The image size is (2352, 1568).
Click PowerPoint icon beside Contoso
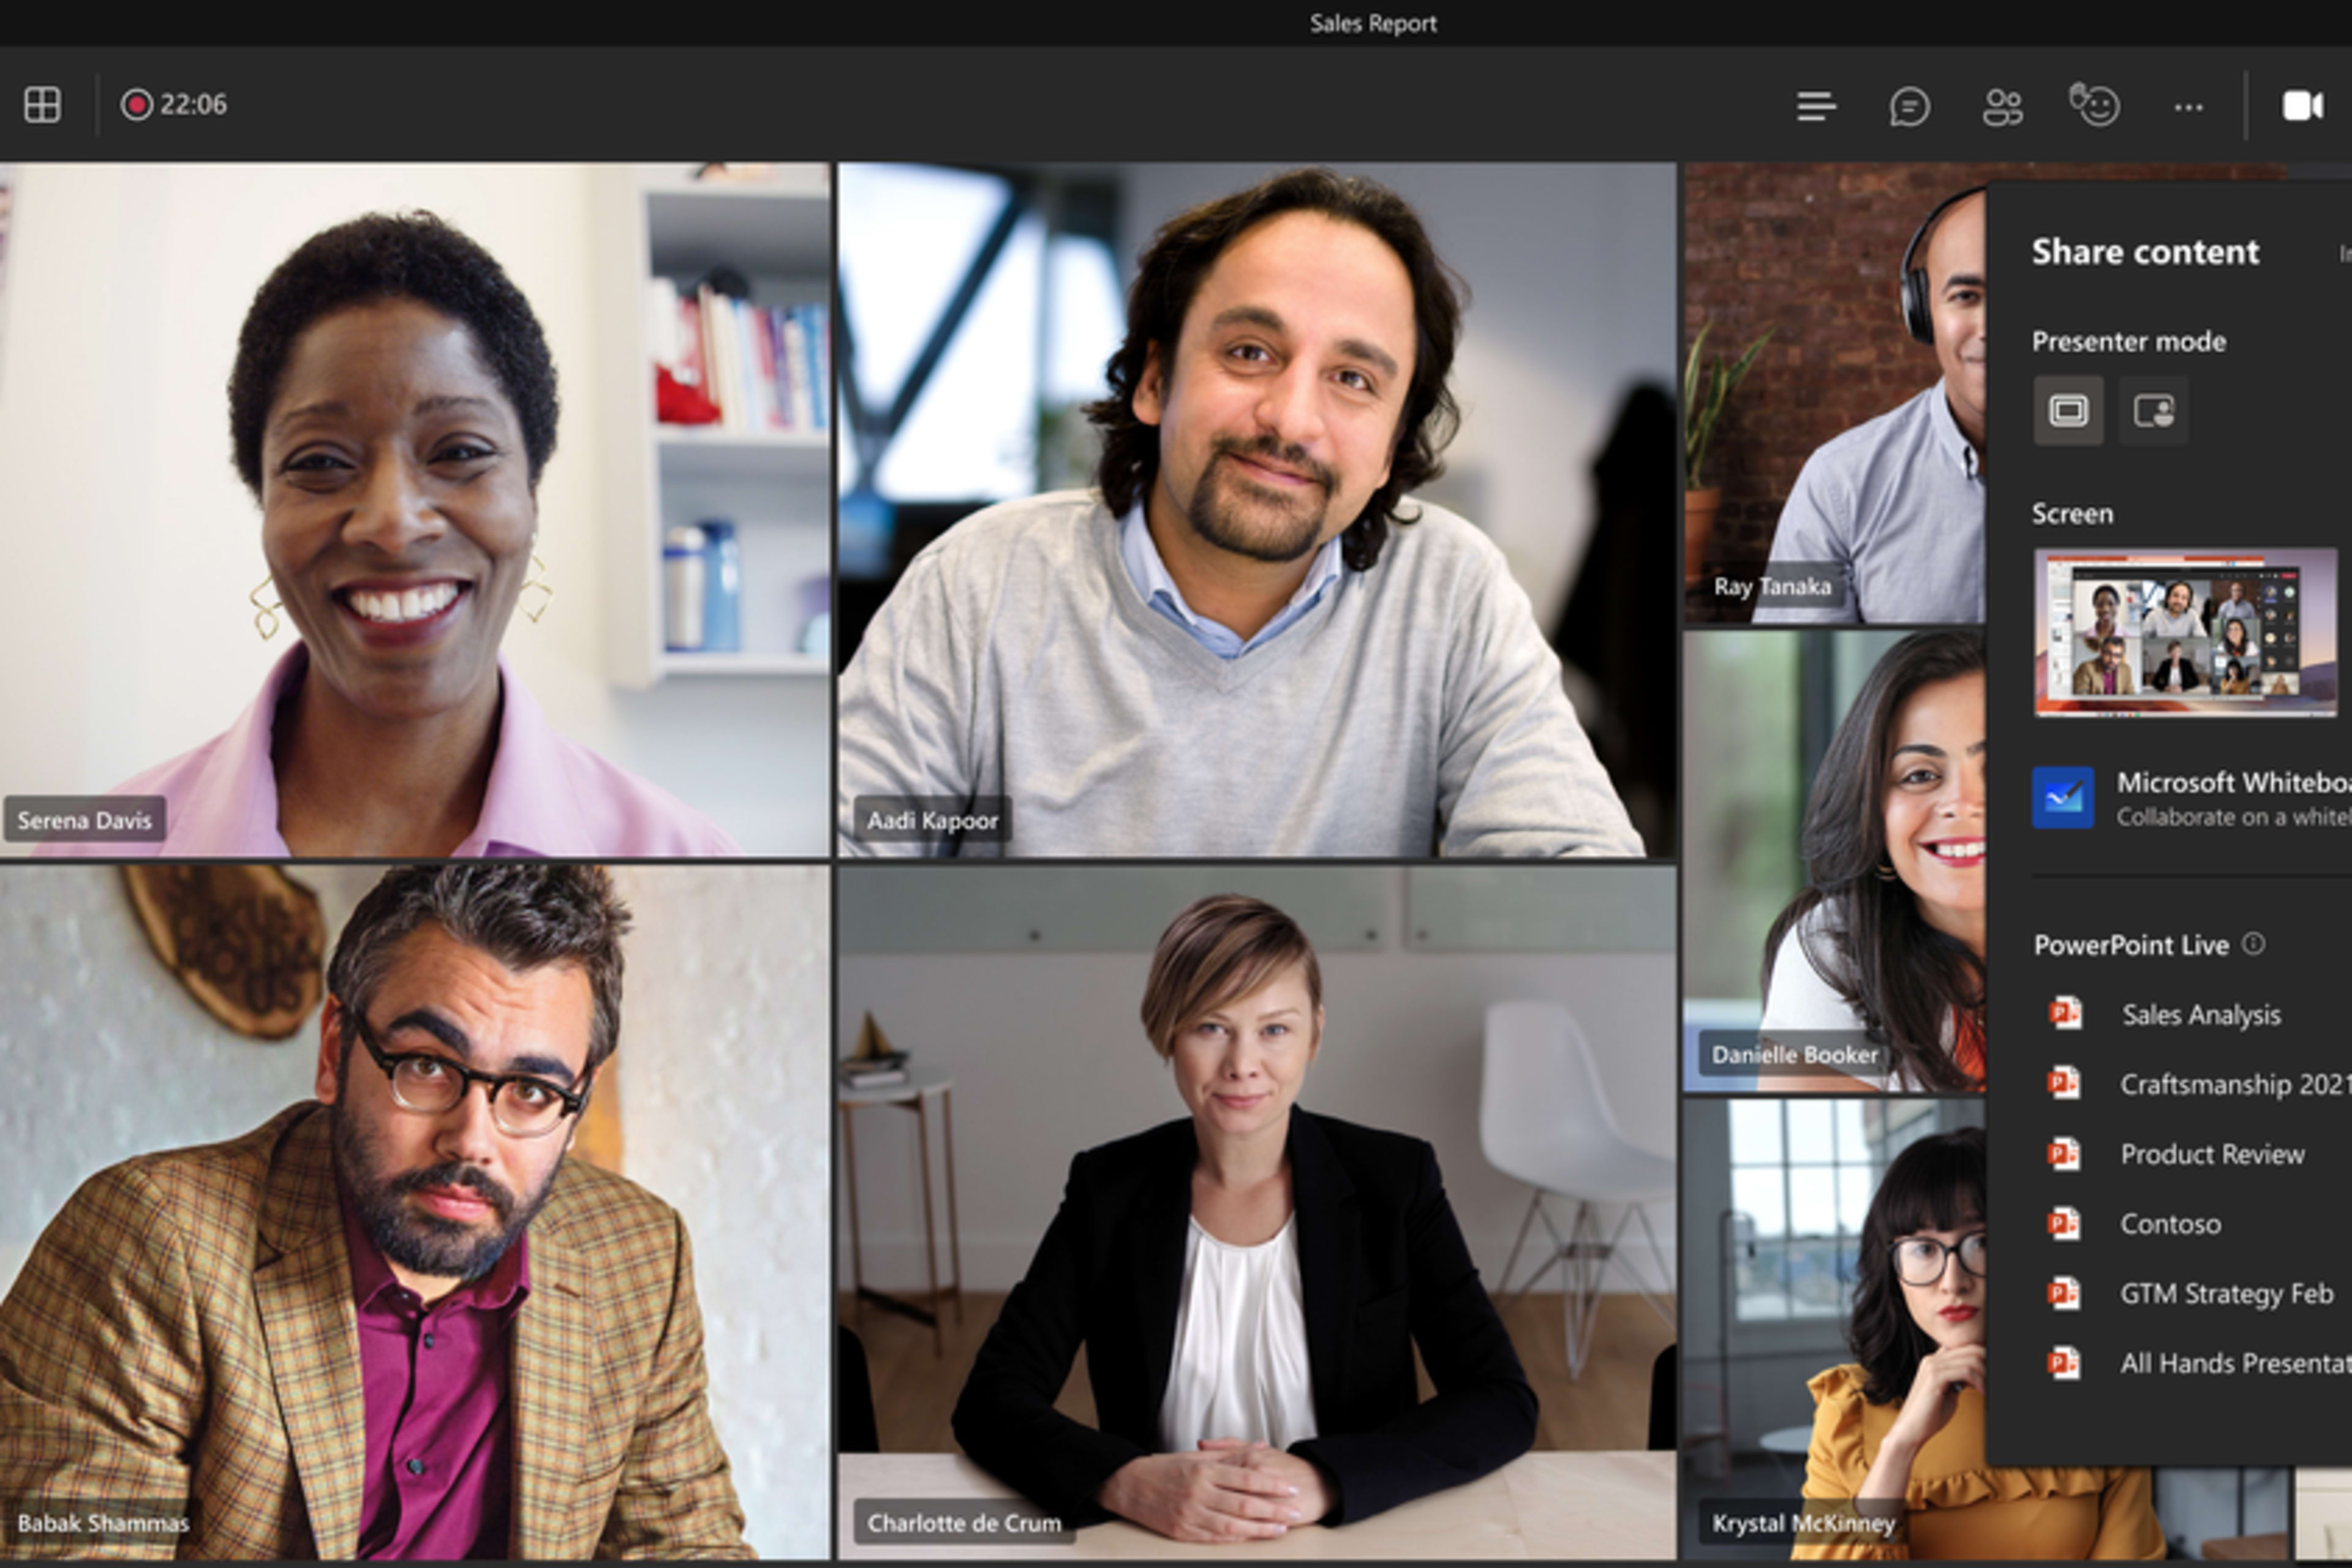2065,1223
